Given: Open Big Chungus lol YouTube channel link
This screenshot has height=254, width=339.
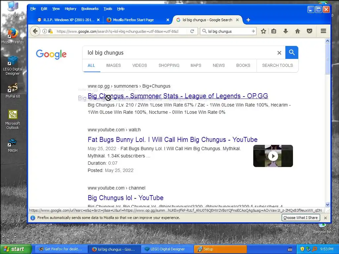Looking at the screenshot, I should click(125, 198).
